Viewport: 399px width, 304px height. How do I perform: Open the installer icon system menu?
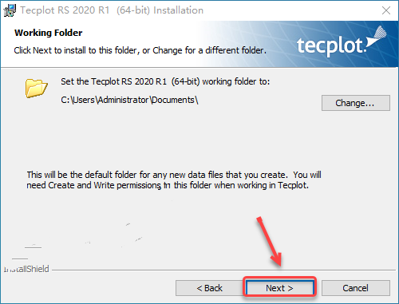[x=10, y=10]
